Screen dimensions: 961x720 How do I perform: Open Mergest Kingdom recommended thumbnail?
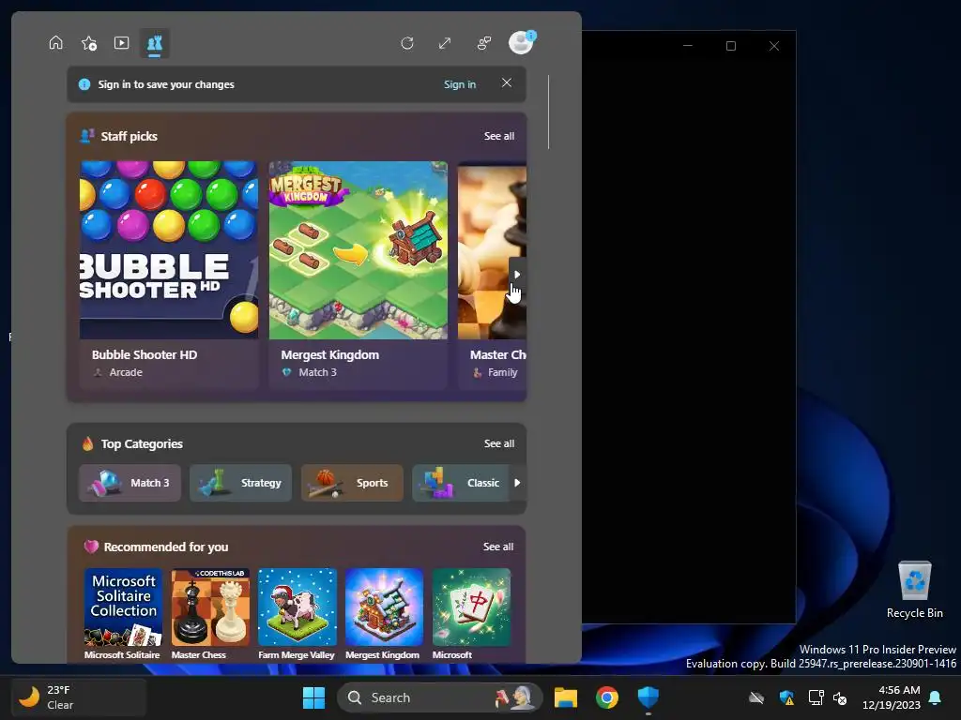click(x=384, y=607)
